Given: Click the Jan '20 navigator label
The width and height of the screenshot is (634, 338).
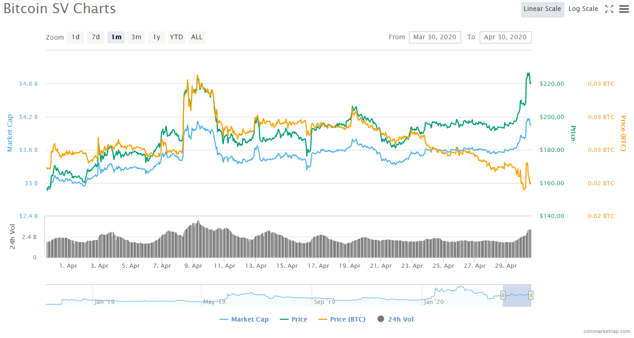Looking at the screenshot, I should 434,302.
